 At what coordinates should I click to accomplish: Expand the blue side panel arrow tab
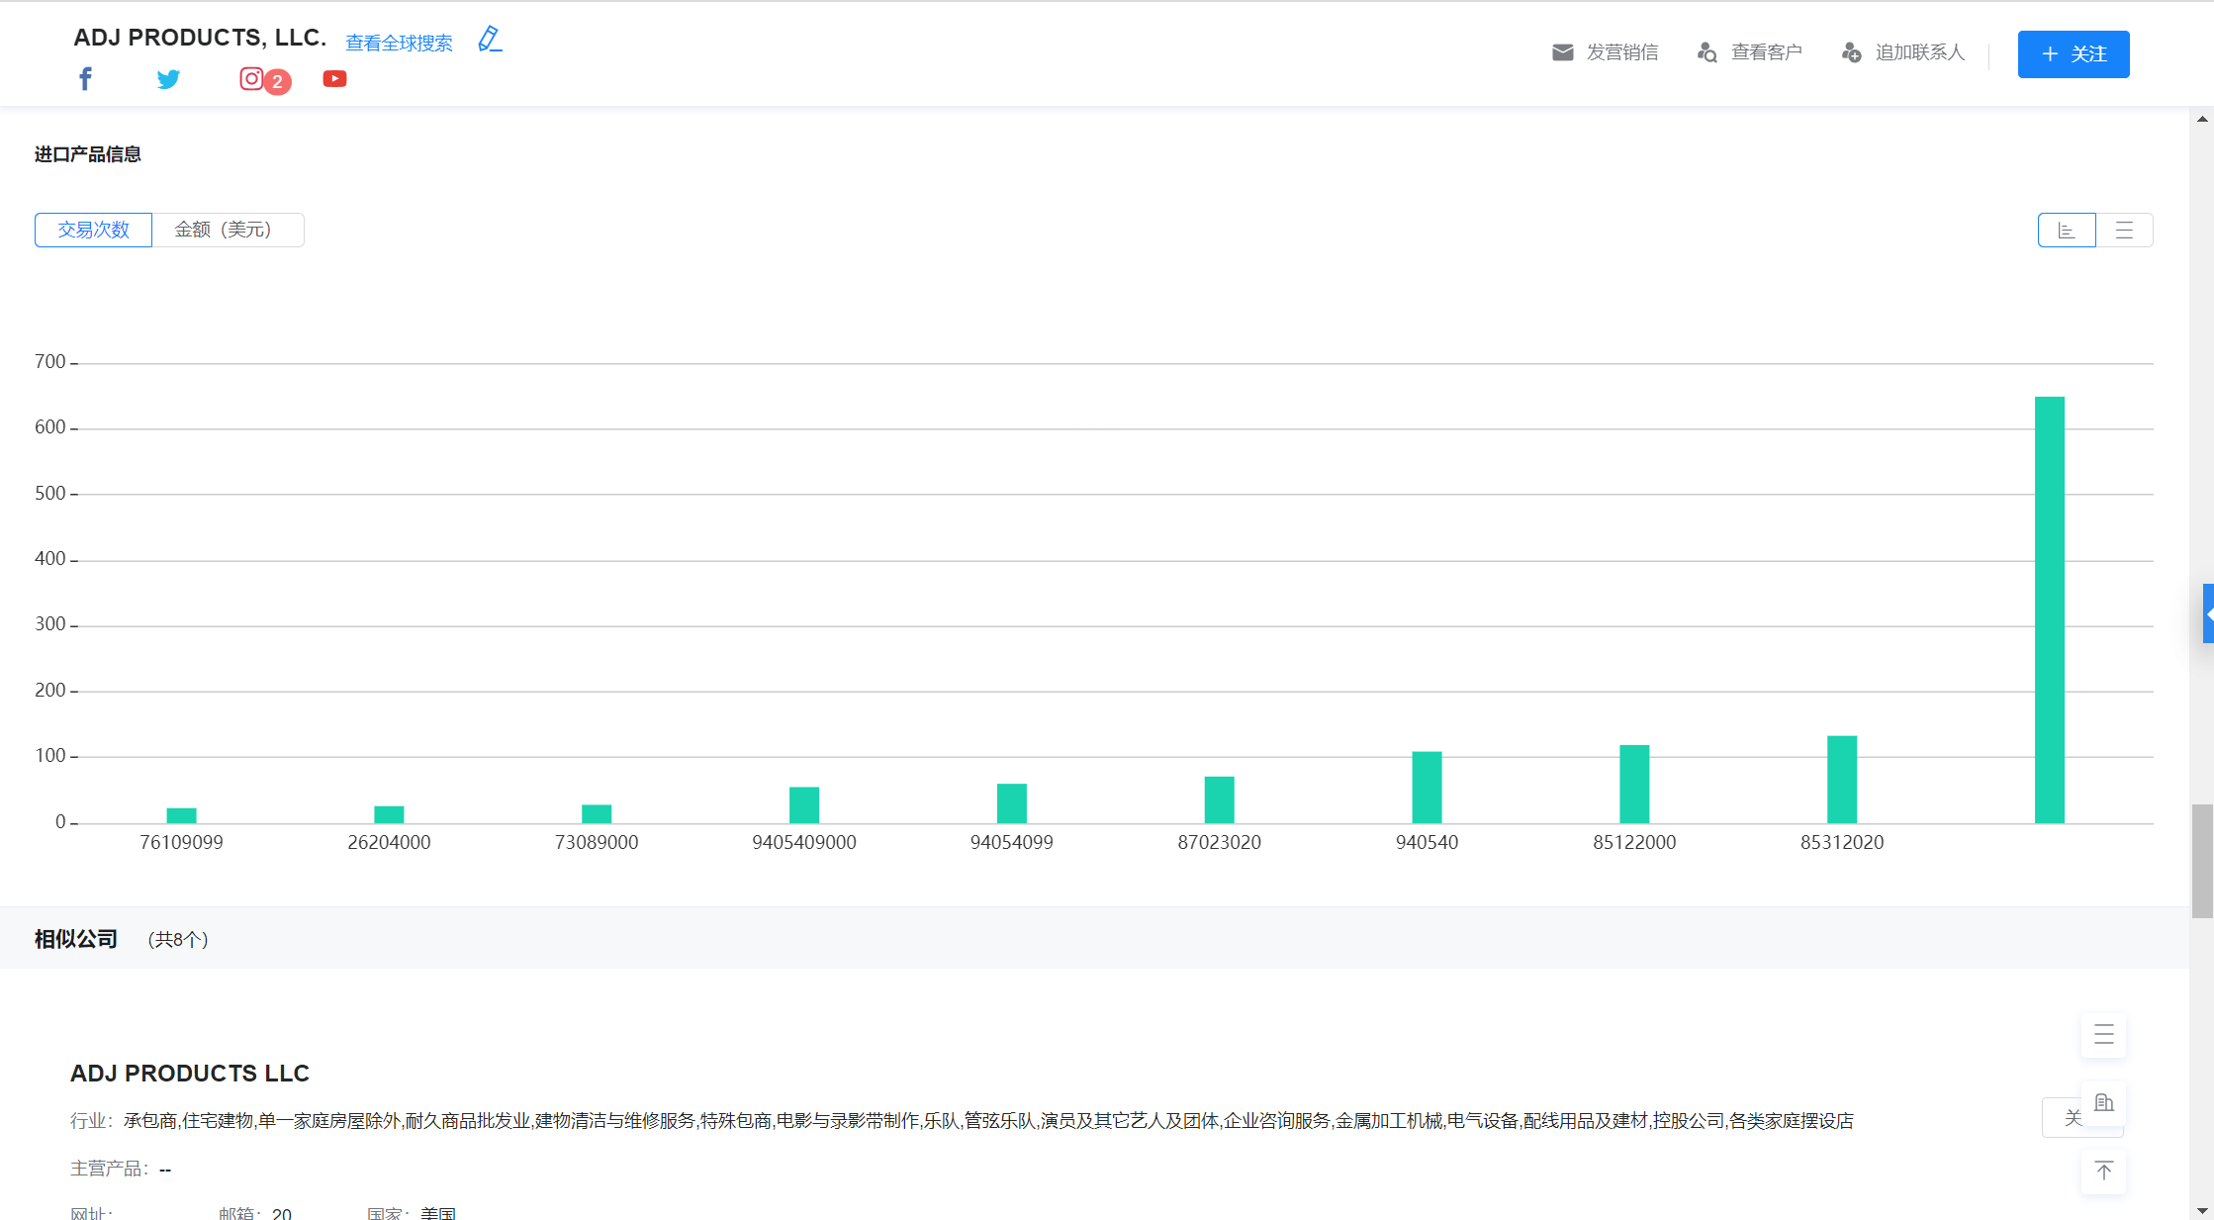pyautogui.click(x=2208, y=613)
